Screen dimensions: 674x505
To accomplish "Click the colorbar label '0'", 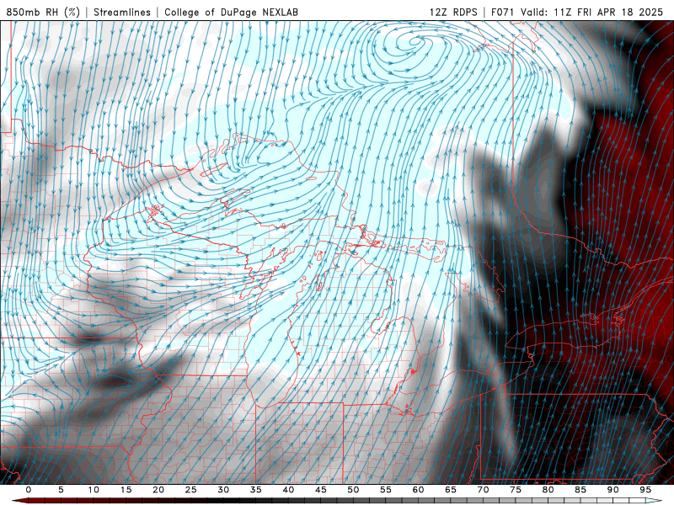I will 29,490.
